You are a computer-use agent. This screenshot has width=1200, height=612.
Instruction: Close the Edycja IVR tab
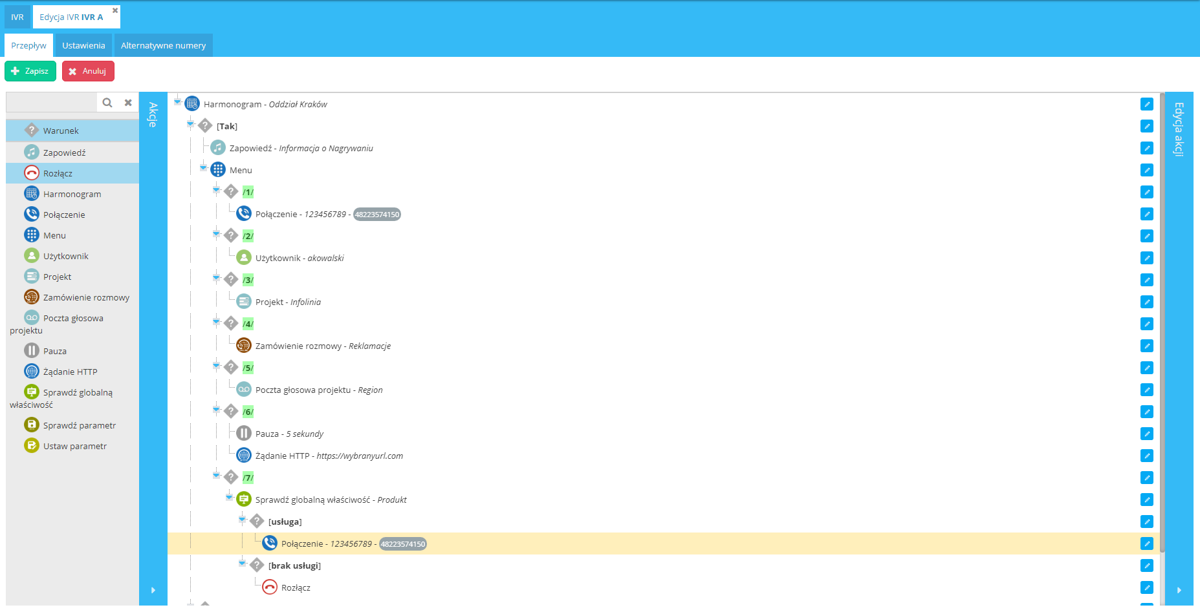point(115,10)
